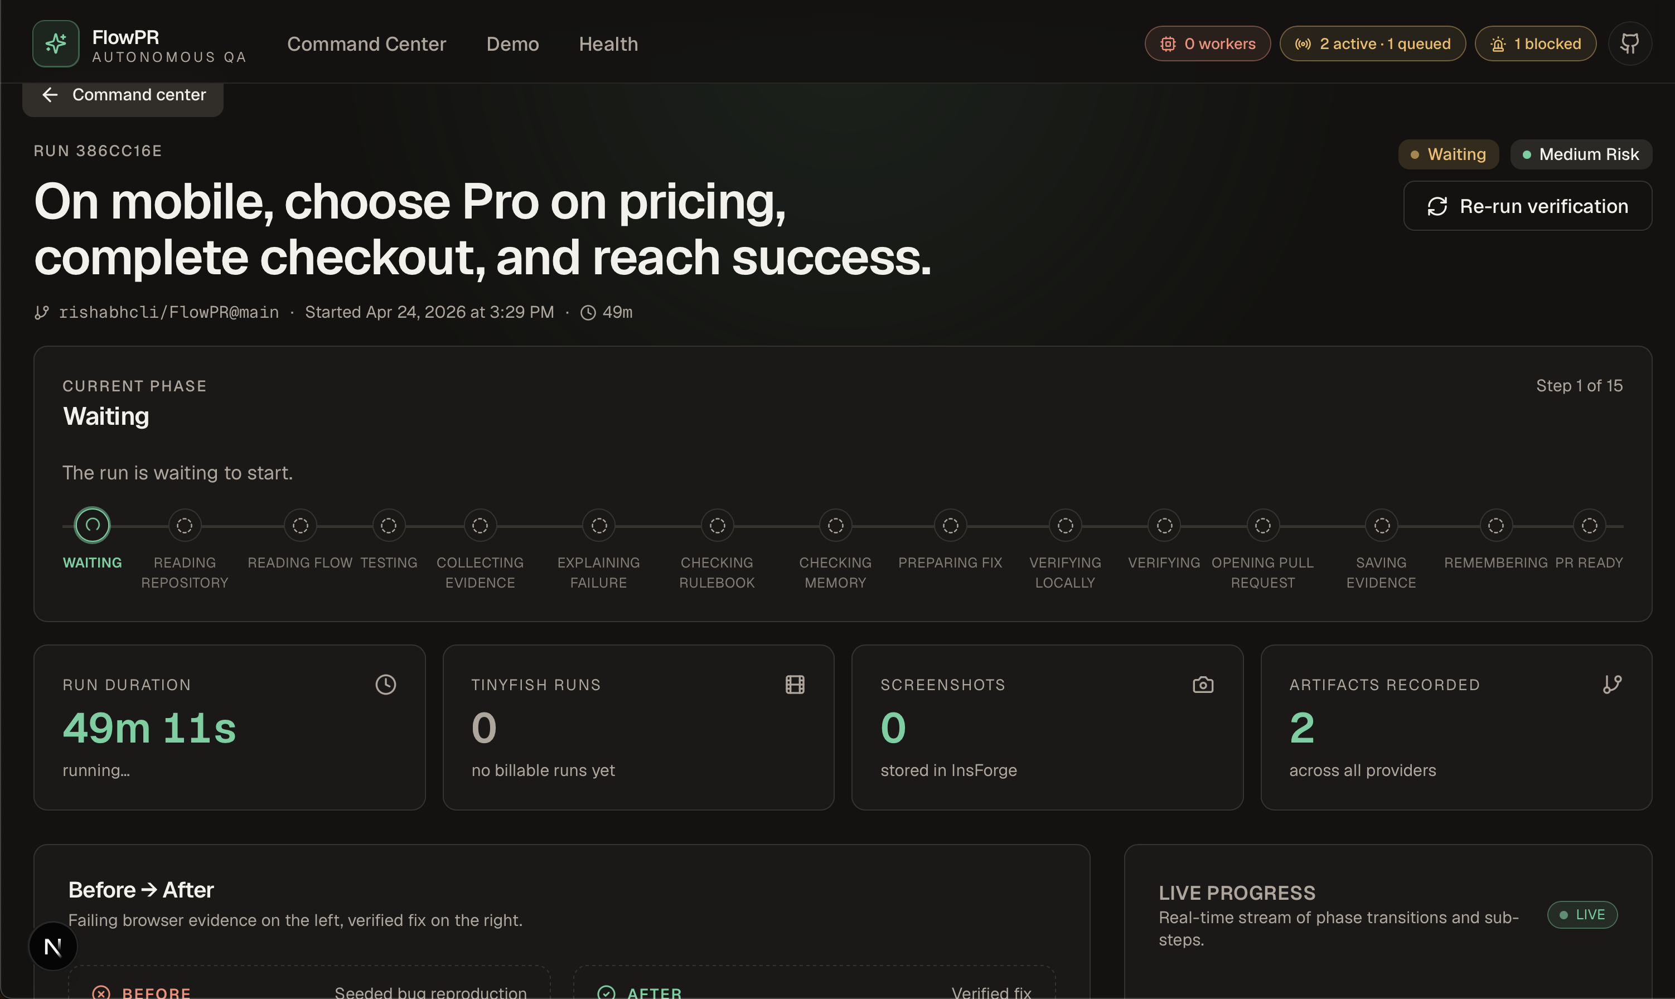
Task: Click the film icon in TinyFish Runs card
Action: (795, 685)
